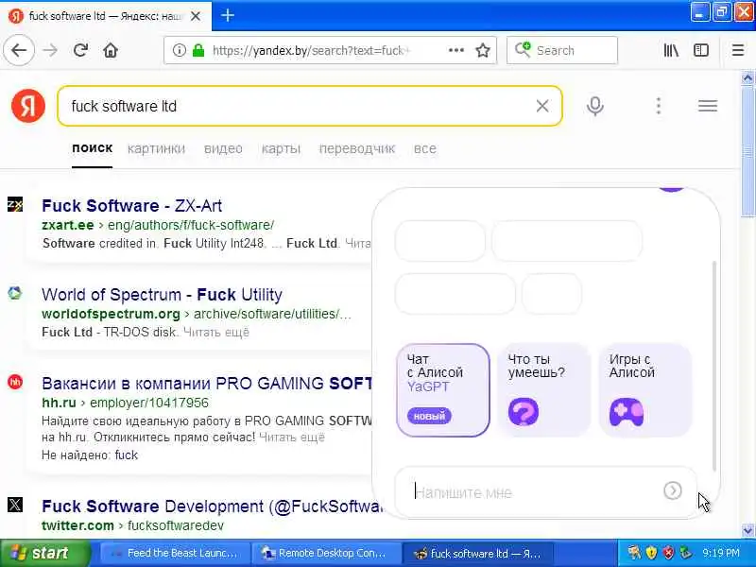Open the browser home page
756x567 pixels.
point(111,50)
